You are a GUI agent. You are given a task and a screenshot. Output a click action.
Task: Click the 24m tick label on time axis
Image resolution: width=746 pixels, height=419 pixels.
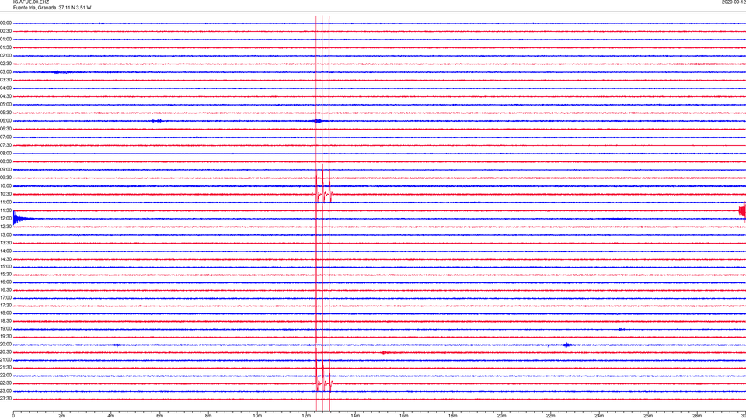coord(599,416)
